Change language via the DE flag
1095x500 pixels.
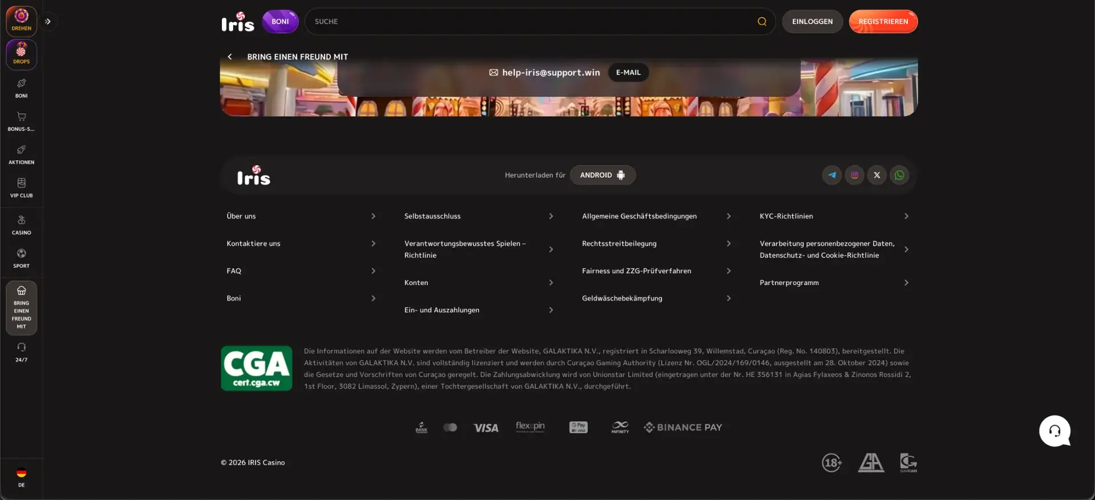point(21,477)
